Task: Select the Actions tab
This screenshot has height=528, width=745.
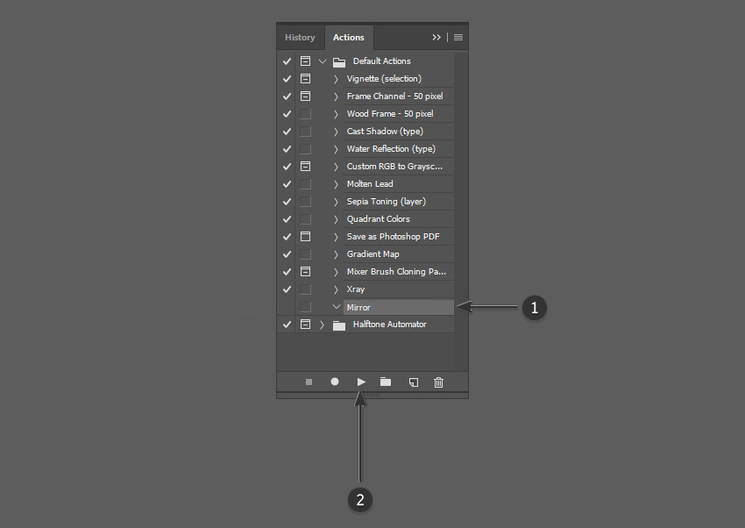Action: [x=348, y=37]
